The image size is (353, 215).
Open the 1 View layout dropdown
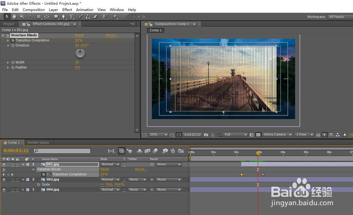pos(304,135)
